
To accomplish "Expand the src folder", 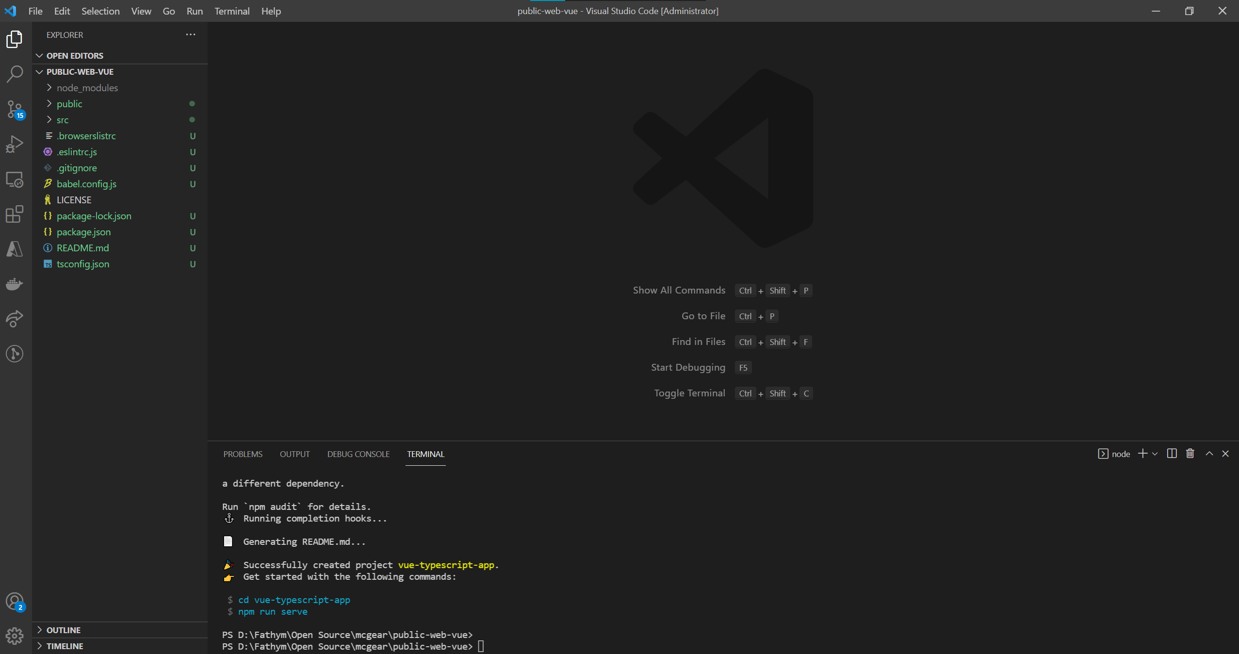I will coord(120,120).
